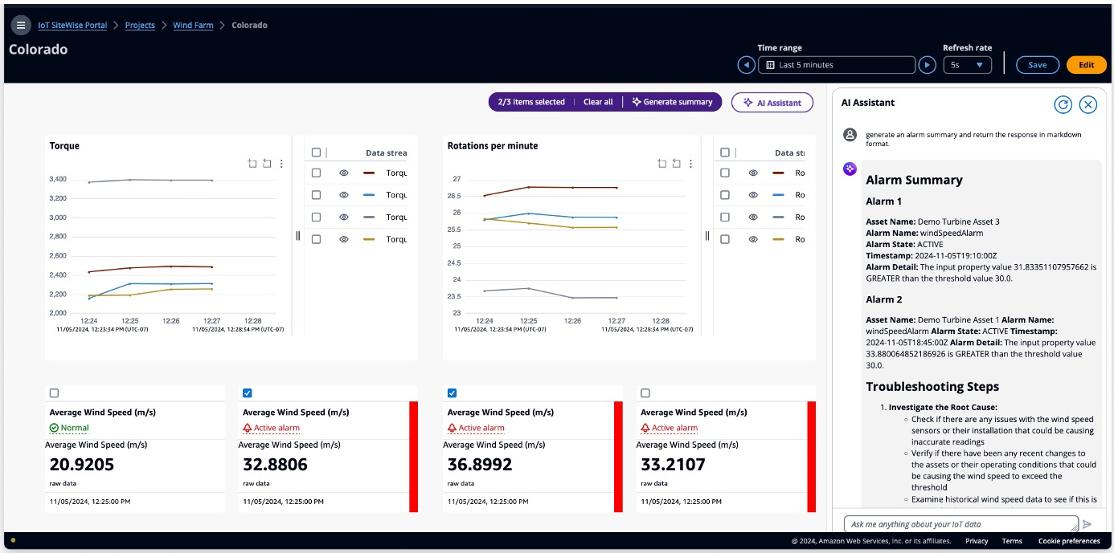Uncheck the 32.8806 wind speed widget checkbox
The height and width of the screenshot is (553, 1114).
(x=248, y=393)
